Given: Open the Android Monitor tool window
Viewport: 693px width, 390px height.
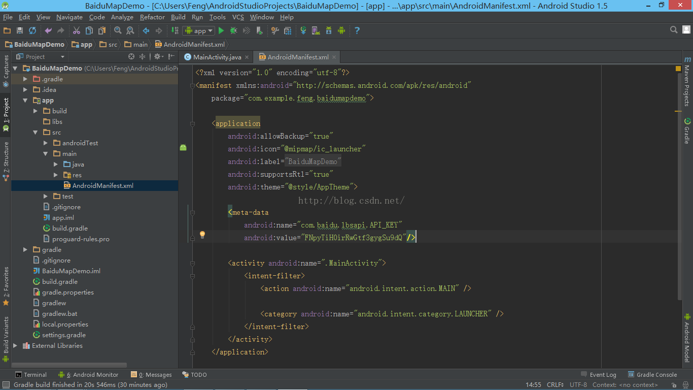Looking at the screenshot, I should 88,375.
